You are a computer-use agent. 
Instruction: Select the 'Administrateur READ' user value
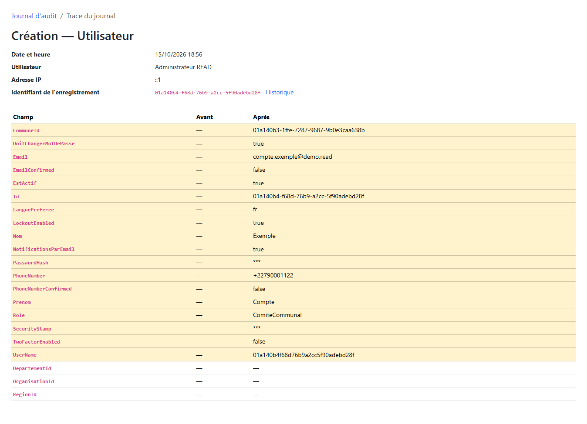(x=183, y=67)
